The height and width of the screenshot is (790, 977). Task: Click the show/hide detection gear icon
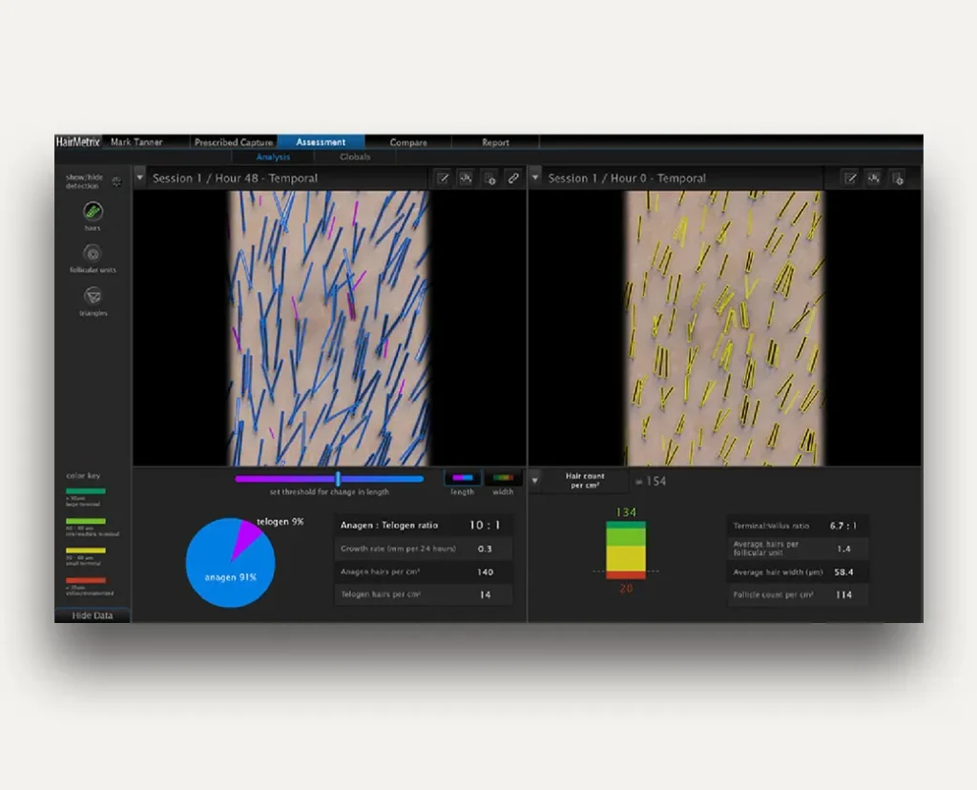pyautogui.click(x=116, y=181)
